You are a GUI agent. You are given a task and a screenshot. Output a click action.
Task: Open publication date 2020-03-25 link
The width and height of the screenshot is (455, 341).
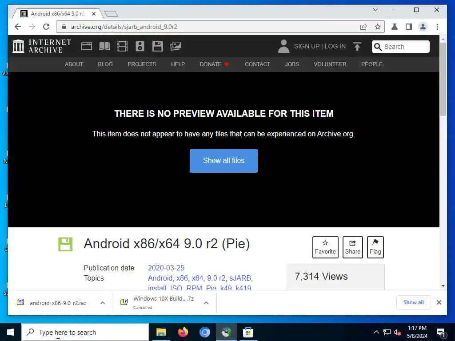point(166,268)
